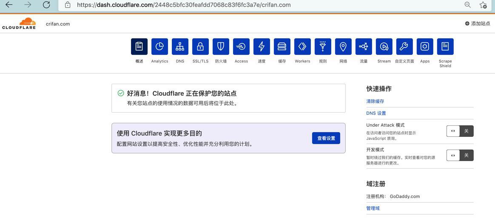Click 管理域 manage domain link

pyautogui.click(x=373, y=208)
